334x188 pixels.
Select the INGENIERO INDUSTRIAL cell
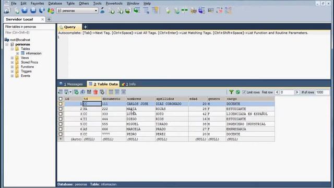click(250, 124)
